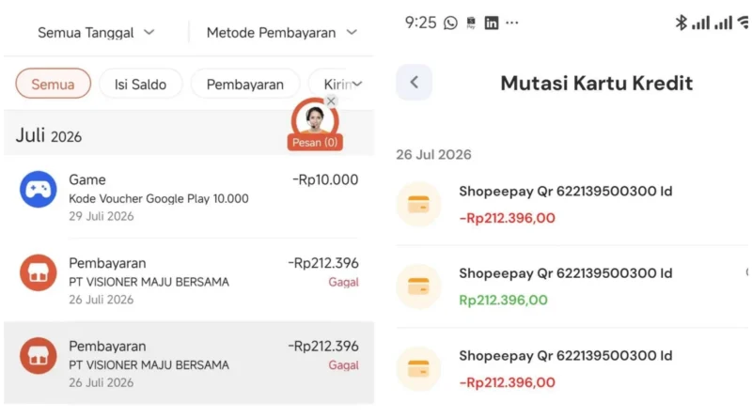Open the Google Play voucher transaction
This screenshot has height=418, width=752.
[x=189, y=197]
